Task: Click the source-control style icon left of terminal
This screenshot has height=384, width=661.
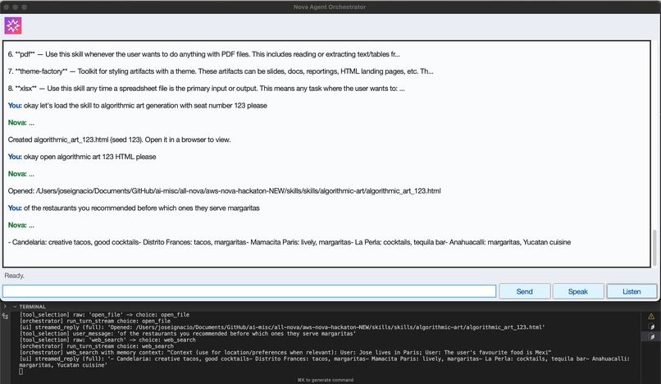Action: point(5,316)
